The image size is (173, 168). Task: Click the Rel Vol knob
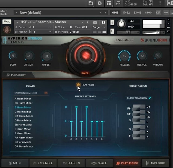click(142, 56)
